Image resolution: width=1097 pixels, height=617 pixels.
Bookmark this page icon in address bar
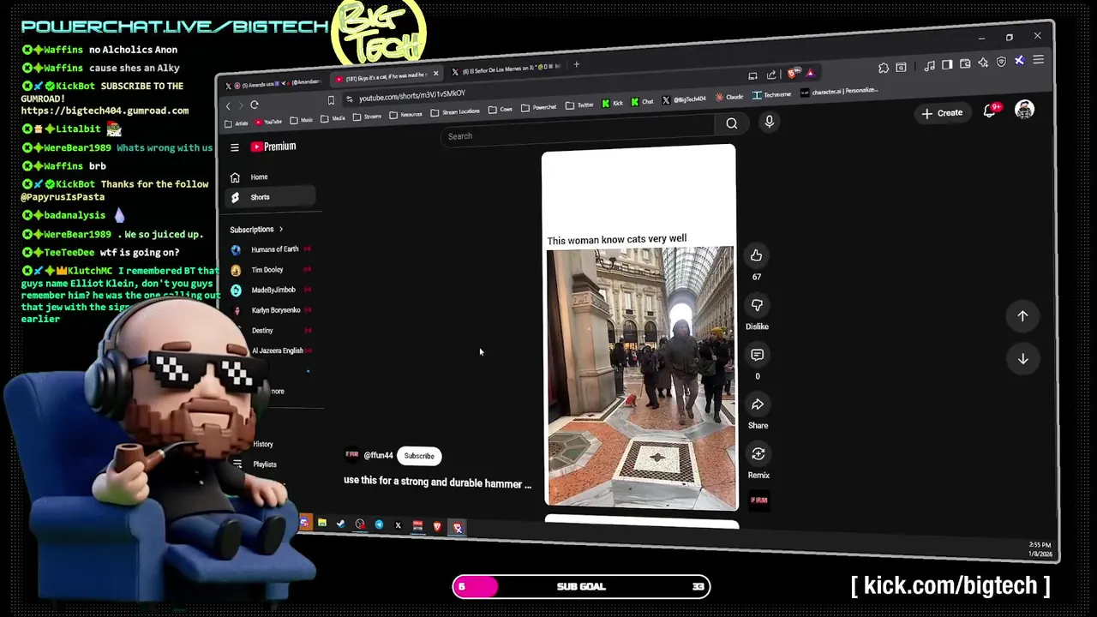point(331,100)
